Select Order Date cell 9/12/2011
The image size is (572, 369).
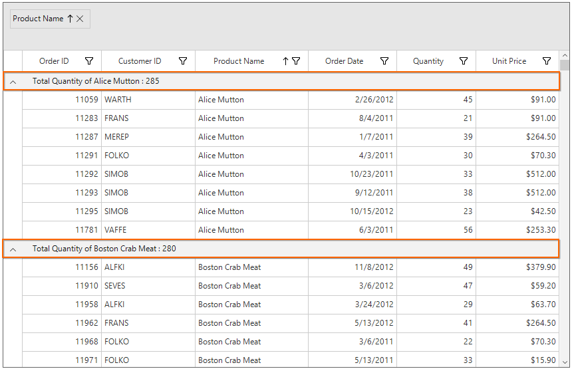(353, 193)
